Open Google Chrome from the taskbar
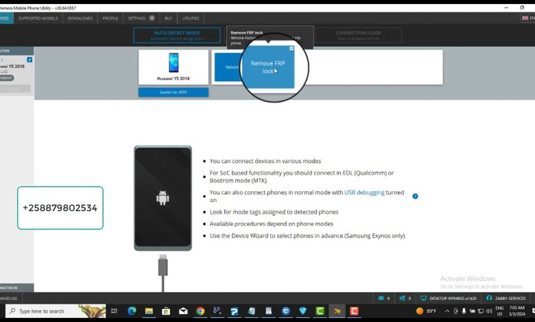Viewport: 535px width, 322px height. coord(200,311)
